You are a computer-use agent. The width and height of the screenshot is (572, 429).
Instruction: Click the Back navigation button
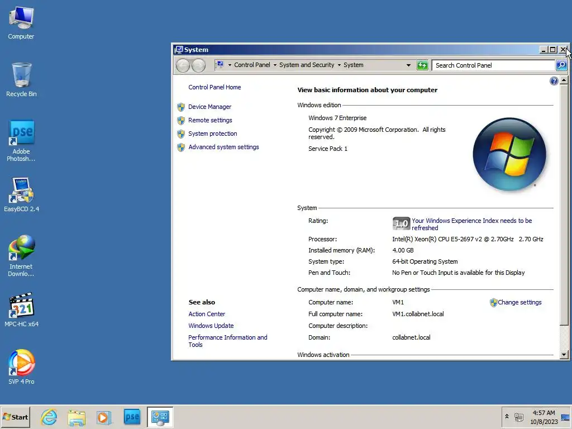tap(183, 65)
